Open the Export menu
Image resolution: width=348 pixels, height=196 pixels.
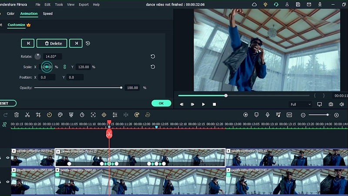84,4
